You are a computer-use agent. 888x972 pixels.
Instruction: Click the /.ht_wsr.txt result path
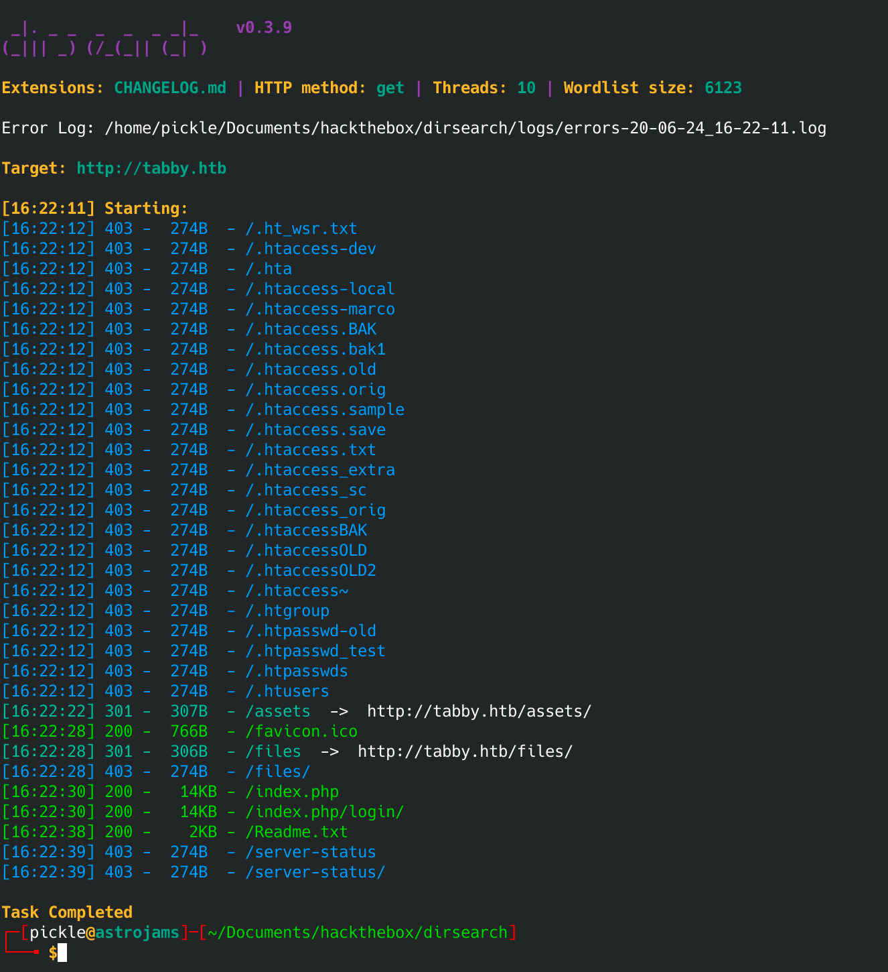coord(301,229)
